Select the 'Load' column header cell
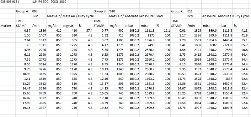This screenshot has width=251, height=117. coord(163,16)
